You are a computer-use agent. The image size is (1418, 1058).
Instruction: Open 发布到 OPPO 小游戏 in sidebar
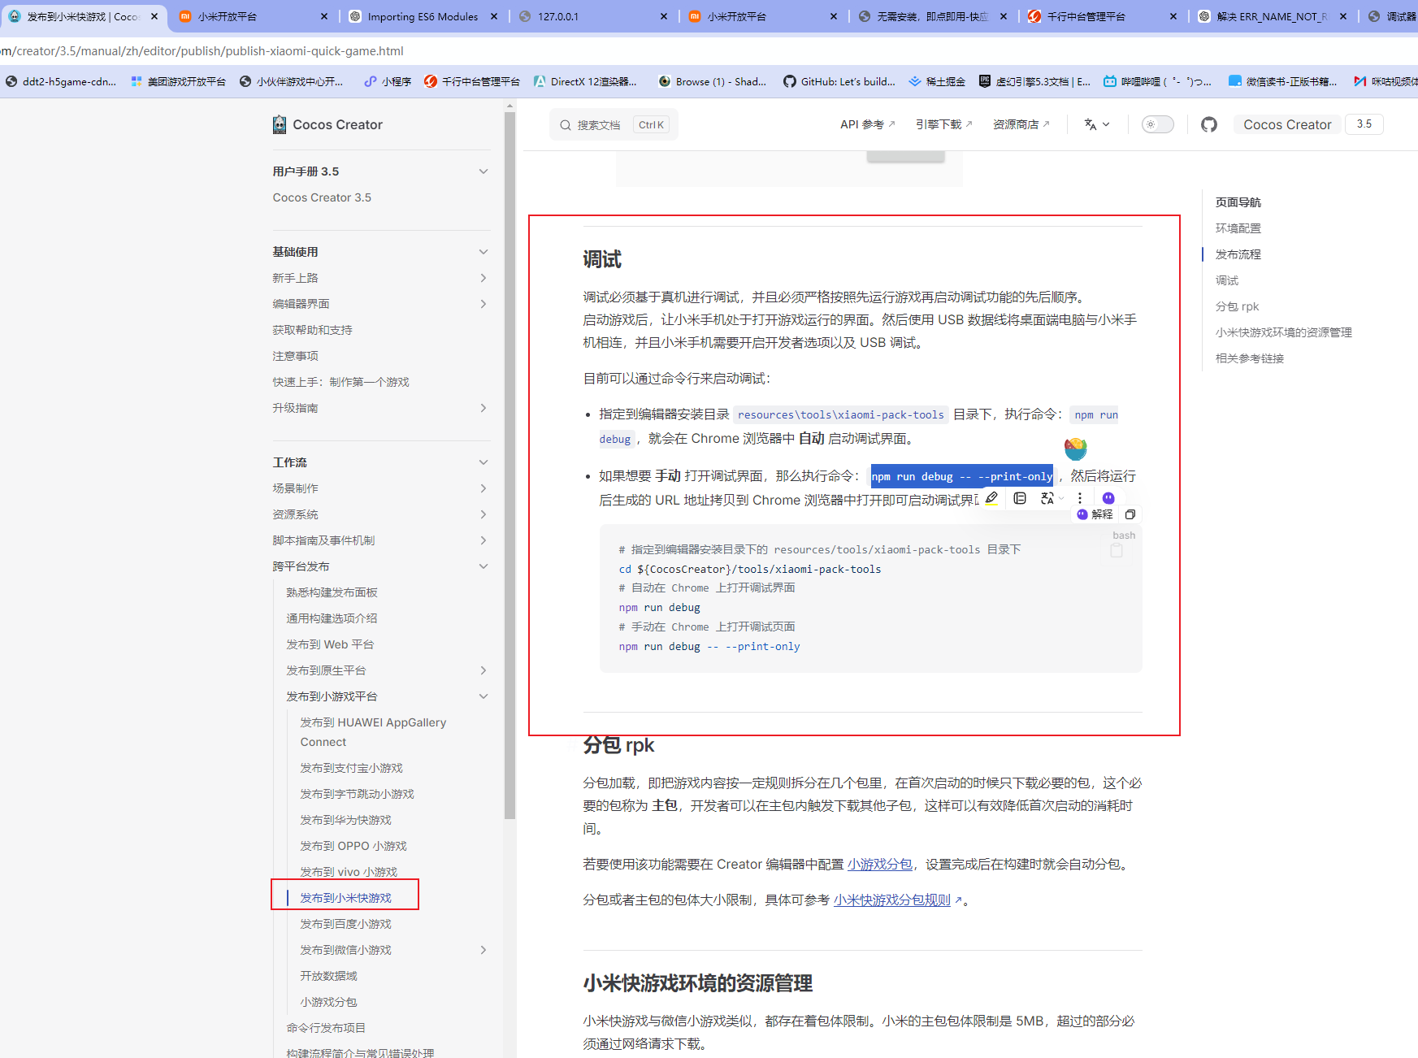tap(353, 846)
